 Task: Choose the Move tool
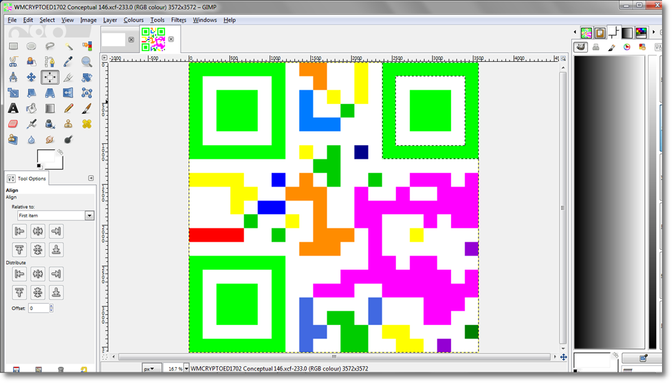tap(31, 77)
